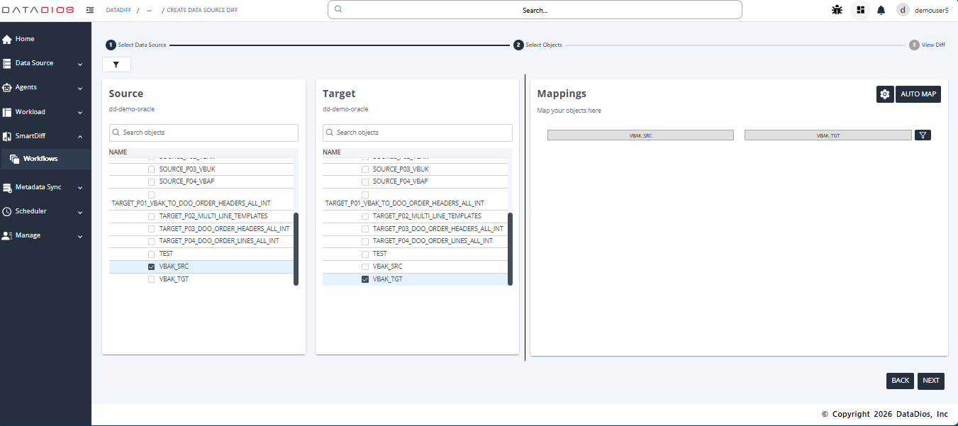The height and width of the screenshot is (426, 958).
Task: Open the apps grid icon near notifications
Action: (x=860, y=10)
